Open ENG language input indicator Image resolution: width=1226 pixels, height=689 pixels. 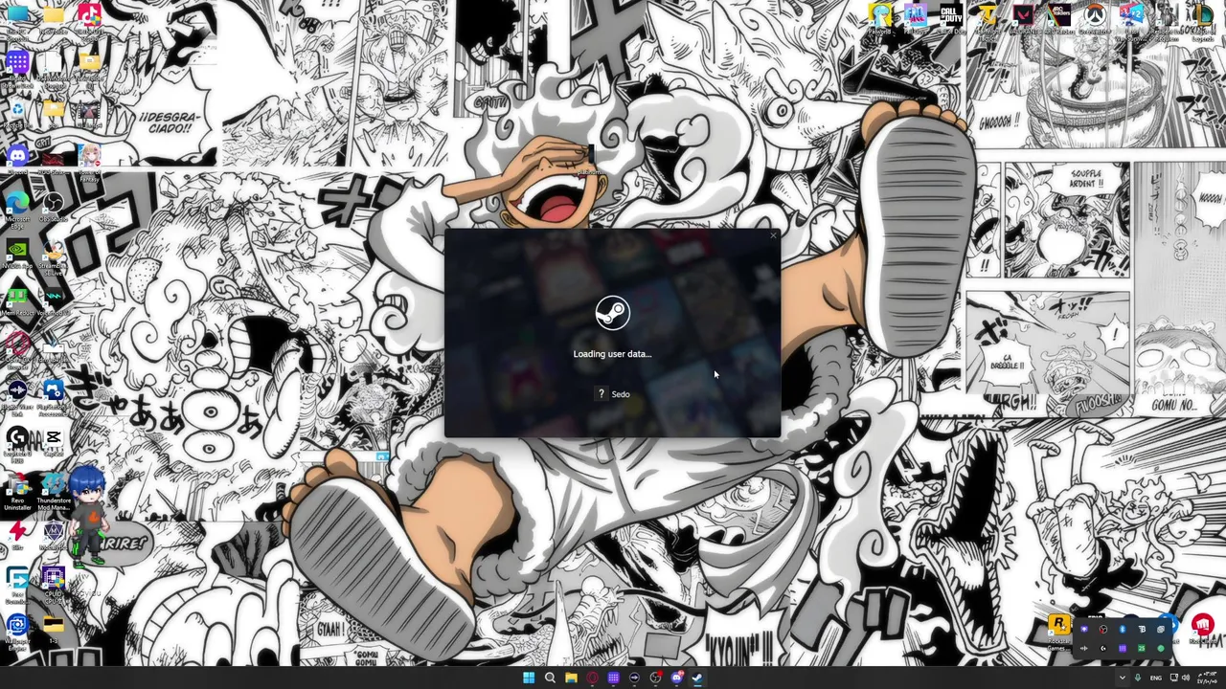point(1155,678)
